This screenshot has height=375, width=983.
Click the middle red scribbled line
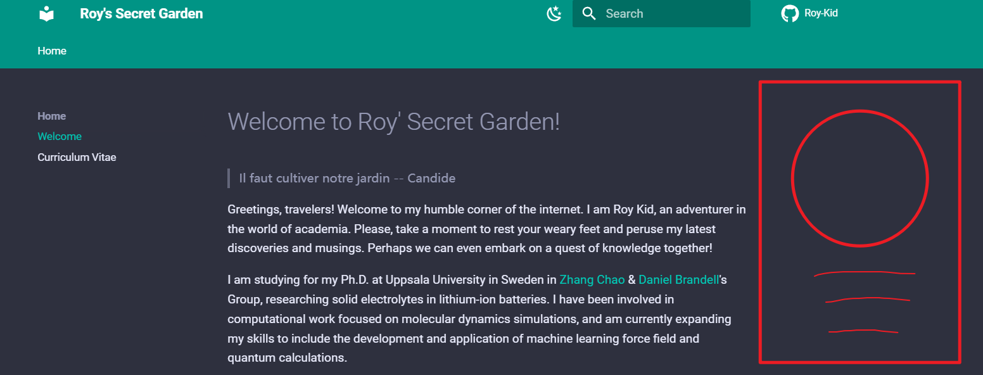pyautogui.click(x=868, y=300)
